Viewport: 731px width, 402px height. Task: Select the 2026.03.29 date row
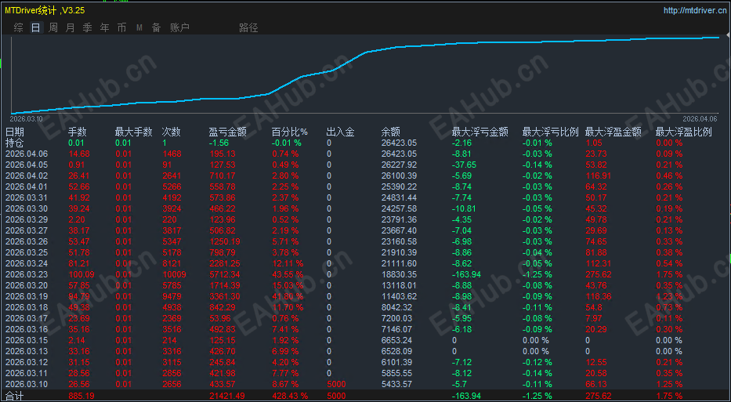tap(27, 219)
